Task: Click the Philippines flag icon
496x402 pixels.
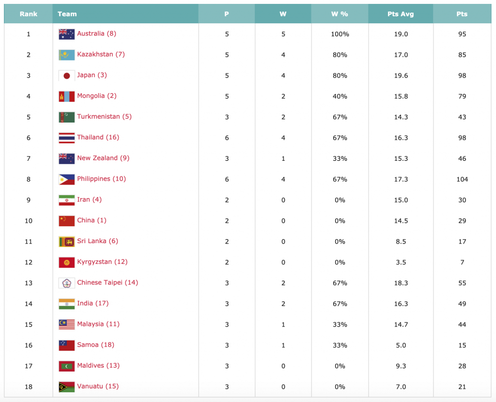Action: pos(66,179)
